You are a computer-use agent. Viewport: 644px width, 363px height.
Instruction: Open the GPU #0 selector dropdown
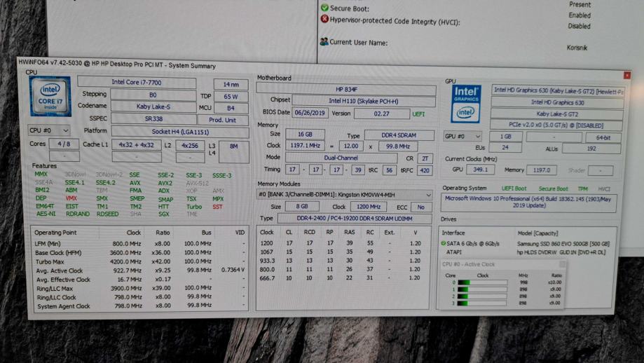coord(463,136)
